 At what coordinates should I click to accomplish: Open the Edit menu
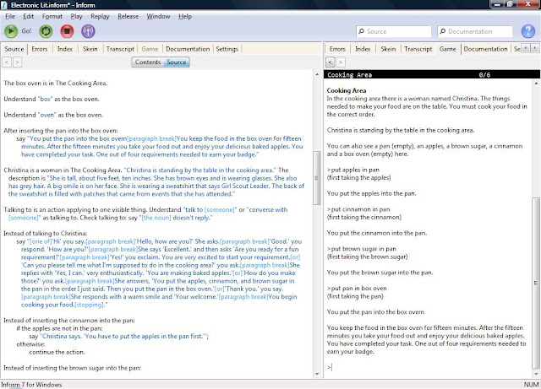pyautogui.click(x=28, y=16)
